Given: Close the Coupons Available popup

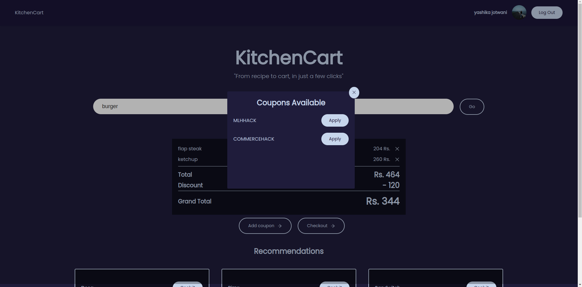Looking at the screenshot, I should pyautogui.click(x=354, y=92).
